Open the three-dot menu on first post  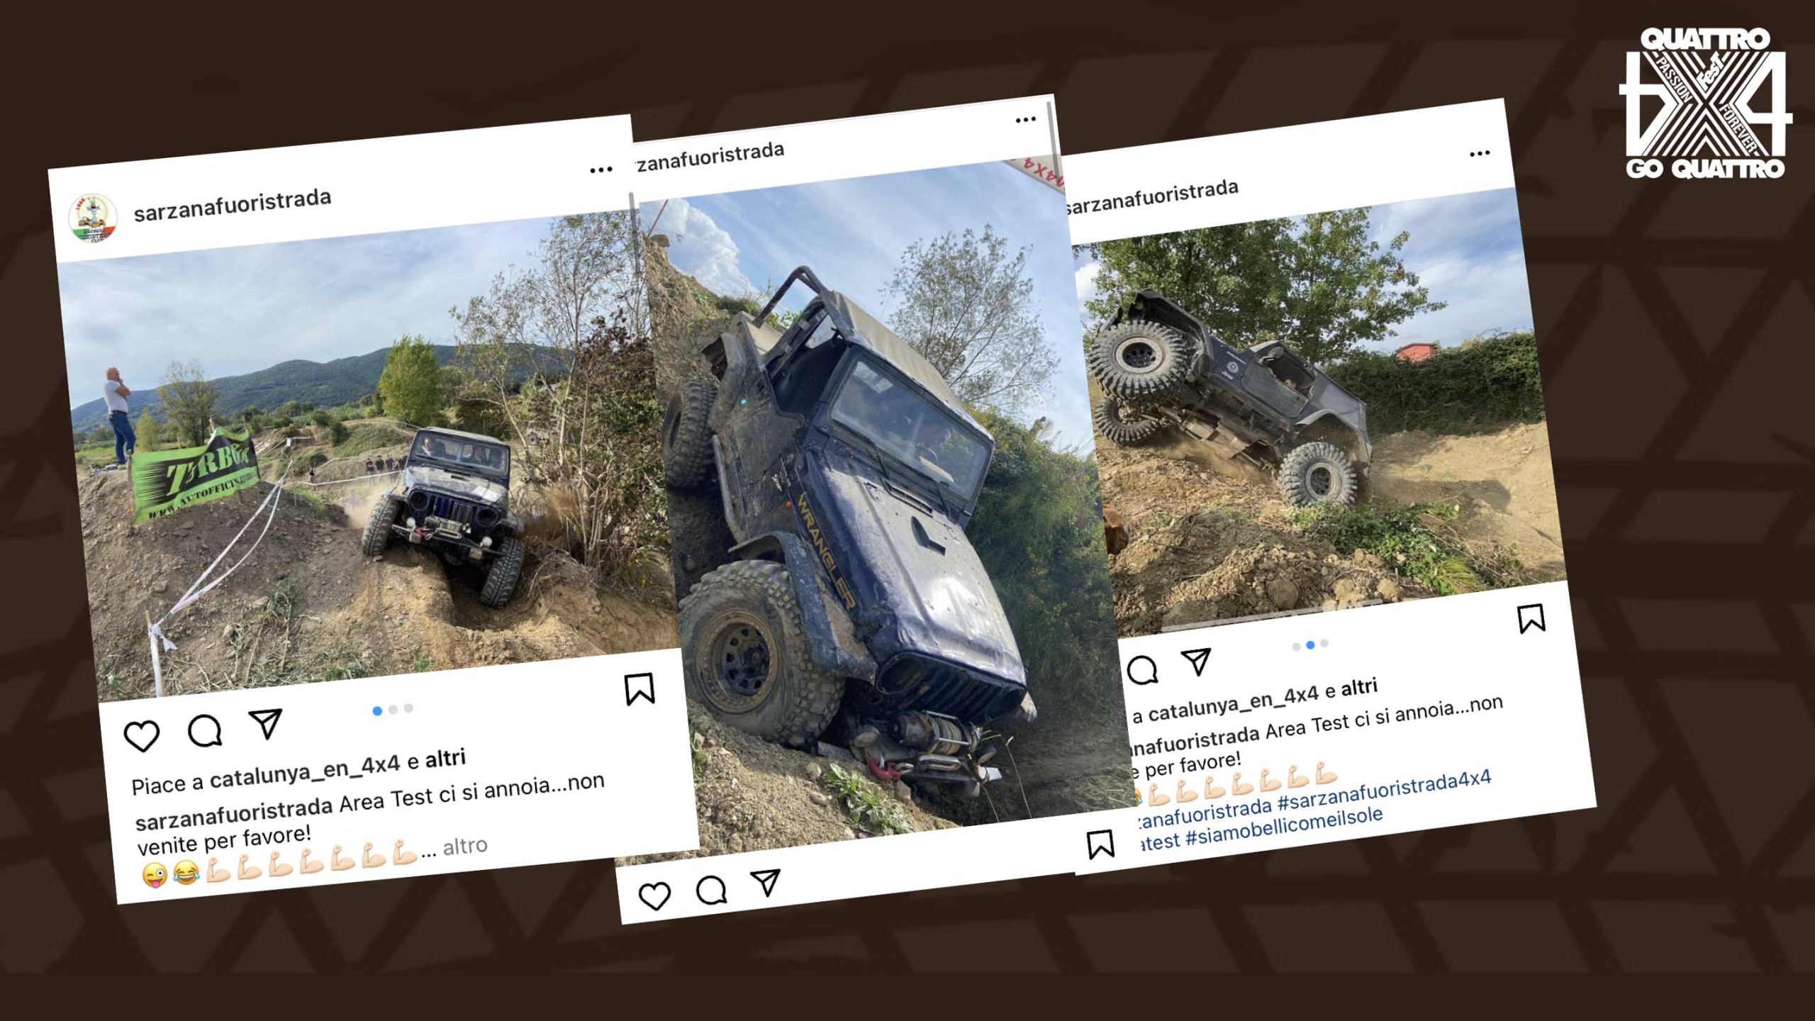(x=601, y=169)
